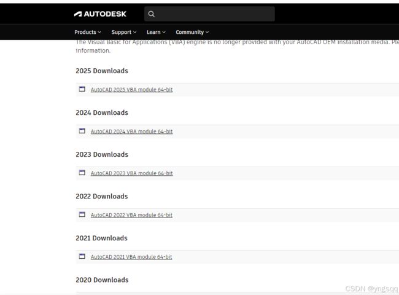Expand the Support dropdown menu
The image size is (399, 295).
point(123,32)
